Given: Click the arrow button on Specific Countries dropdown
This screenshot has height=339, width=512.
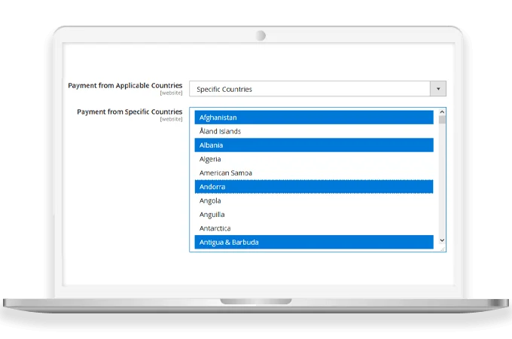Looking at the screenshot, I should (437, 89).
